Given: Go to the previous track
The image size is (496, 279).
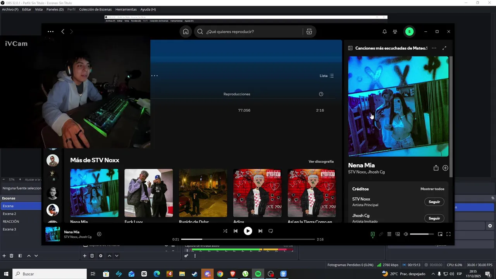Looking at the screenshot, I should coord(235,231).
